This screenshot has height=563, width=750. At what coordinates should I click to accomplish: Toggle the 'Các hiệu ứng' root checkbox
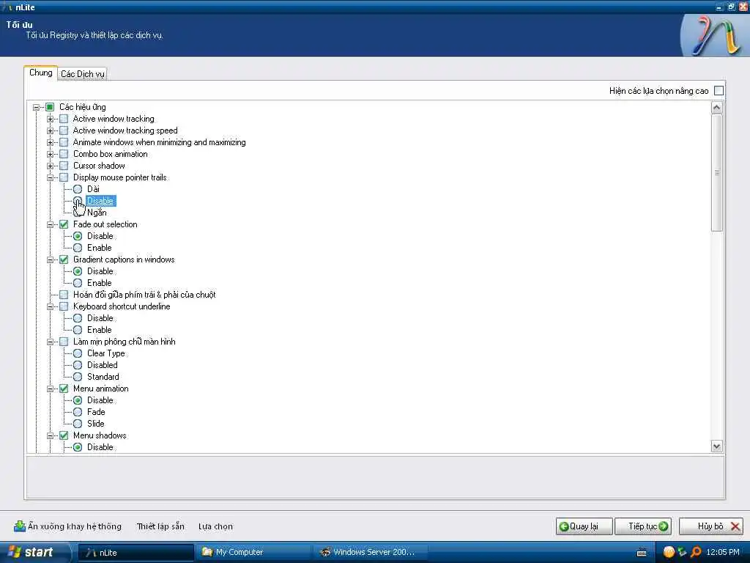click(50, 107)
